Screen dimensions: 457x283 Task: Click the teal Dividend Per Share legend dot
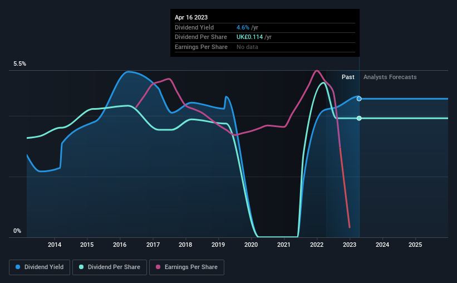tap(81, 267)
